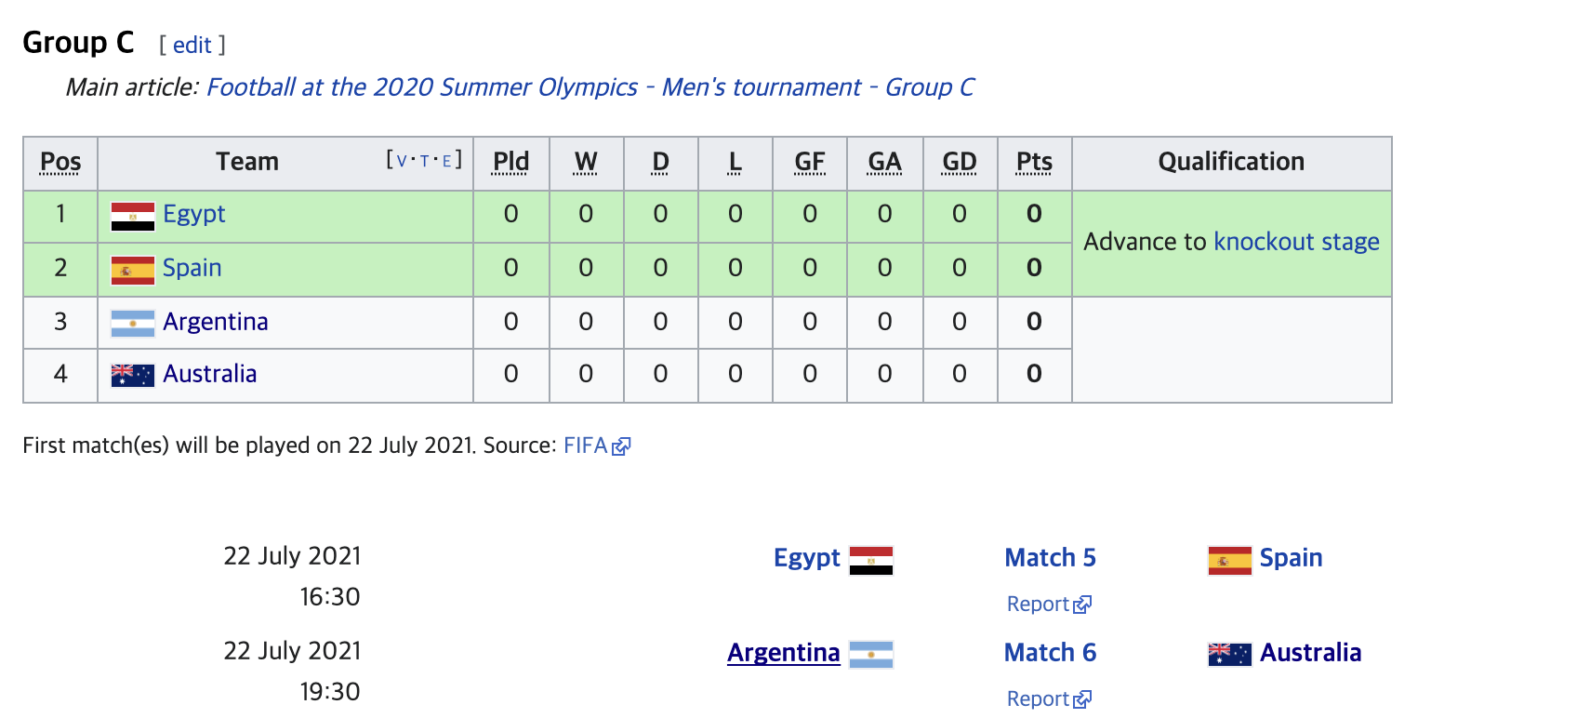
Task: Click Egypt flag beside Match 5
Action: (871, 560)
